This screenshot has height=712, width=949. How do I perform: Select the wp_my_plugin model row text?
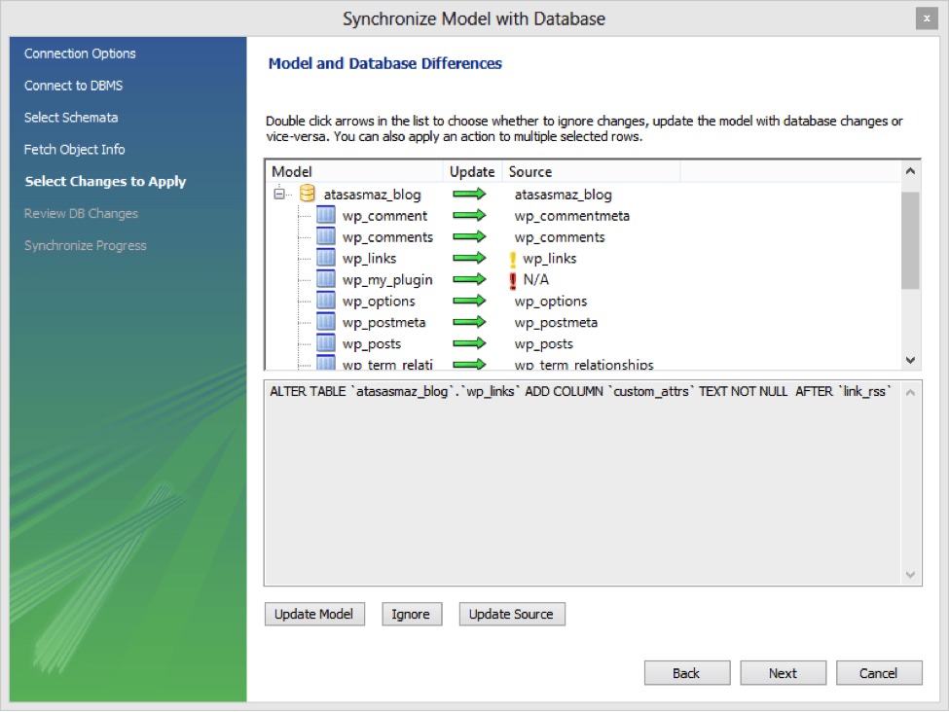pyautogui.click(x=387, y=280)
